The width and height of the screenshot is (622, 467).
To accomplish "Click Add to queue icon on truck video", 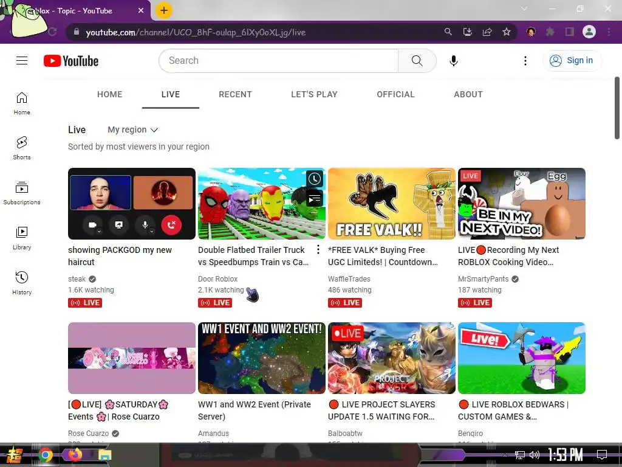I will (x=315, y=198).
